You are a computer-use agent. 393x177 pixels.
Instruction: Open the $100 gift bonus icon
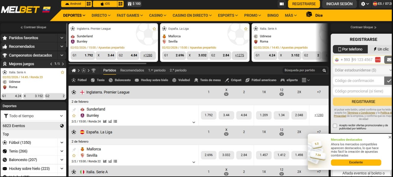click(x=134, y=4)
